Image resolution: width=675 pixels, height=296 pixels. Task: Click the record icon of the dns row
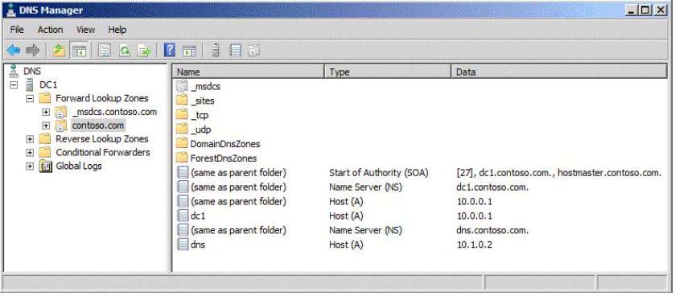pyautogui.click(x=183, y=245)
